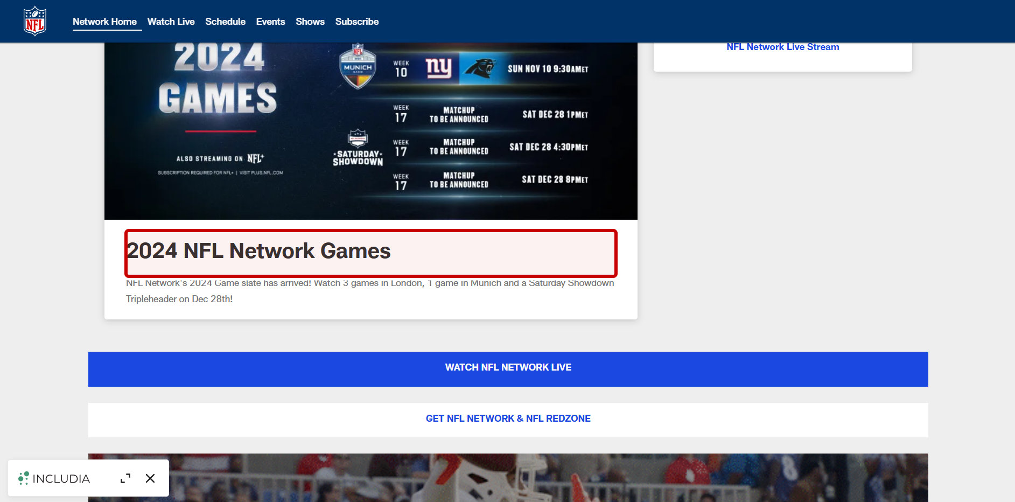The height and width of the screenshot is (502, 1015).
Task: Open the Network Home tab
Action: 104,22
